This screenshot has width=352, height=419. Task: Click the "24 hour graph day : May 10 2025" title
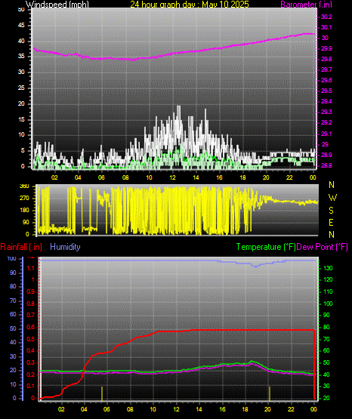click(x=190, y=5)
